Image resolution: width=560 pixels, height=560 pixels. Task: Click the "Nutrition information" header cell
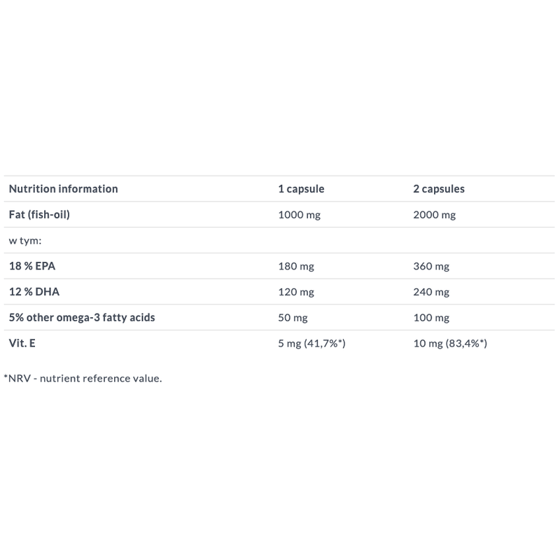(x=63, y=189)
